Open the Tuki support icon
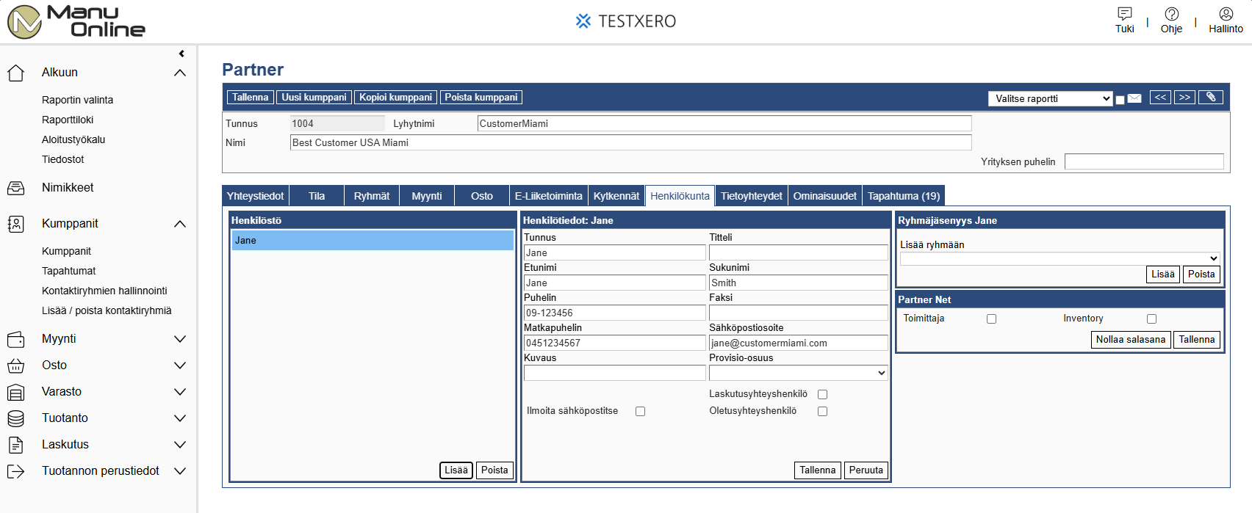Viewport: 1252px width, 513px height. (x=1124, y=14)
